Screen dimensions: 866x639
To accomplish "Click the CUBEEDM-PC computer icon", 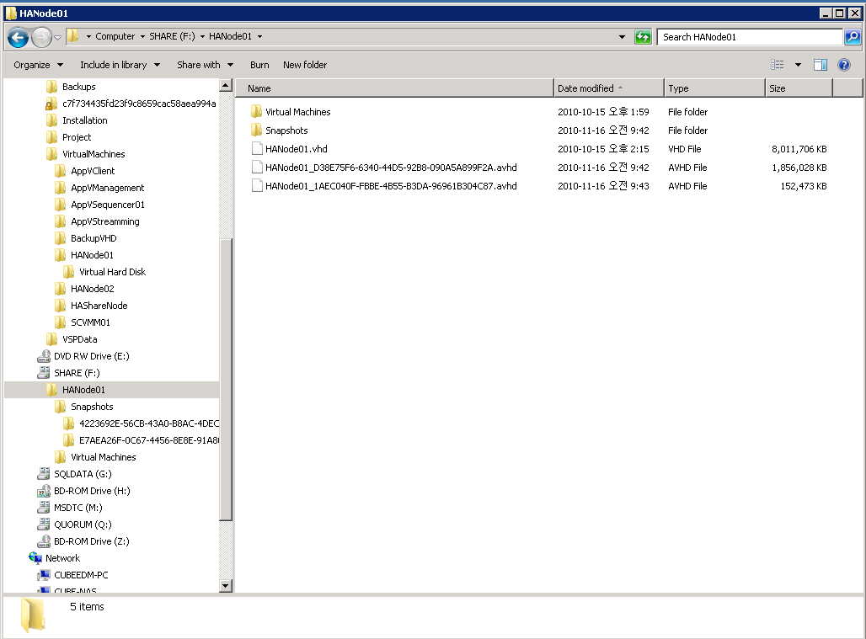I will 44,575.
